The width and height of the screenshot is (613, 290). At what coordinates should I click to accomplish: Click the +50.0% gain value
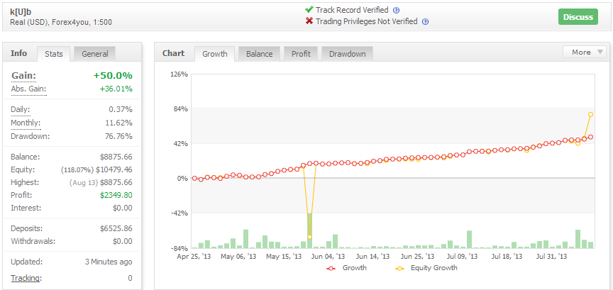click(113, 76)
